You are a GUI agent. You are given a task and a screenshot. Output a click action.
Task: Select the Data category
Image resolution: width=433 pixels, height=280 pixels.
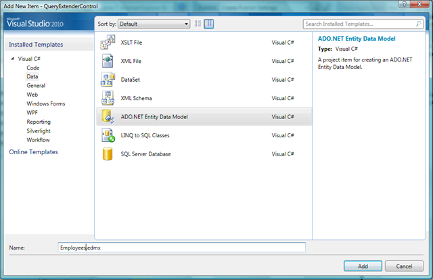[x=32, y=76]
